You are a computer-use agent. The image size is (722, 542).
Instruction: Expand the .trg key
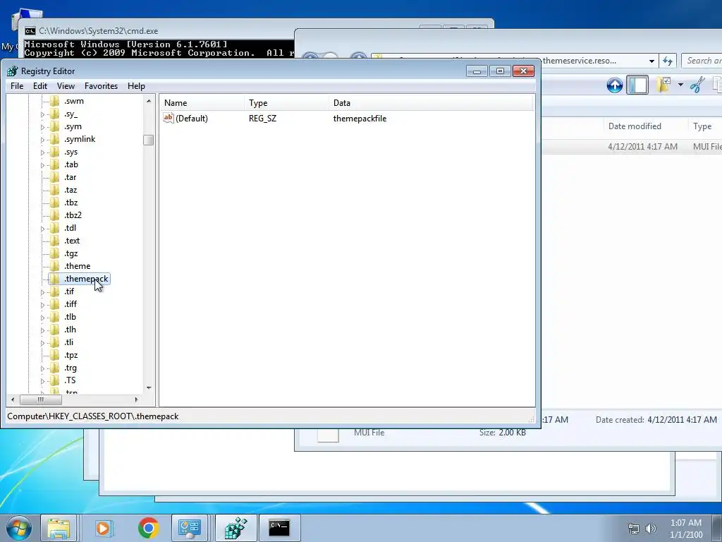(42, 368)
